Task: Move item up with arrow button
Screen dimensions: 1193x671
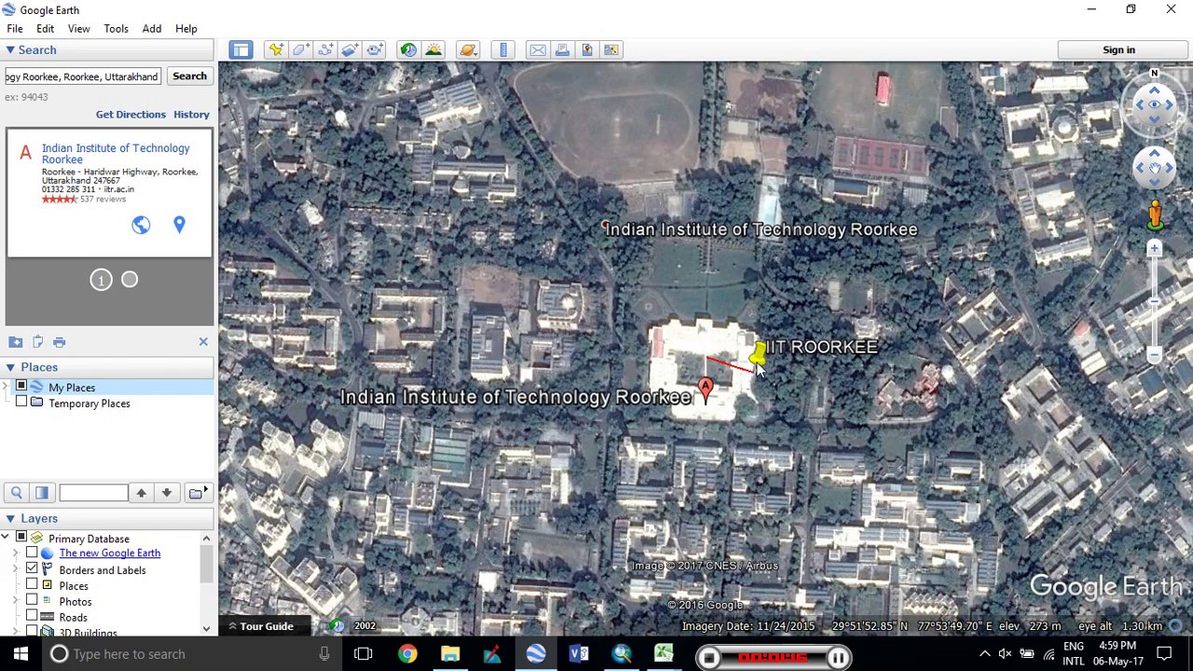Action: [x=141, y=493]
